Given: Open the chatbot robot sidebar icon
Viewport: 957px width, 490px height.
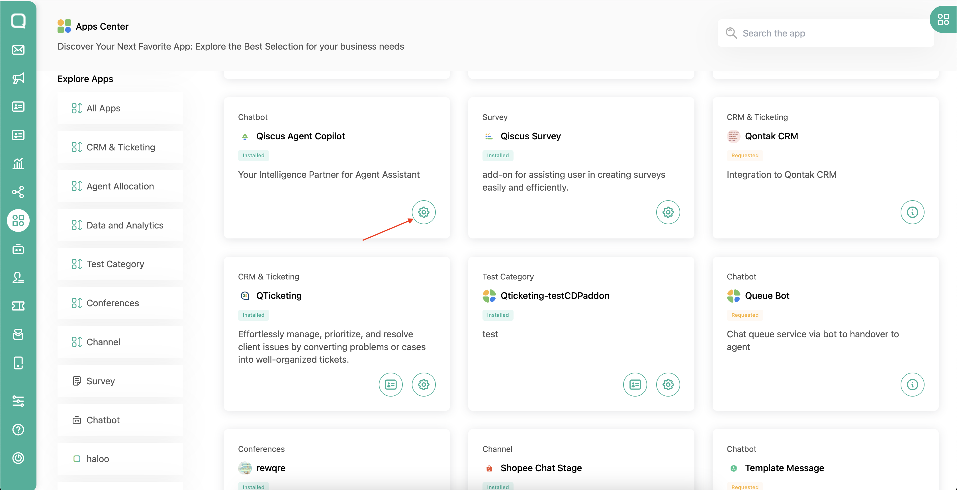Looking at the screenshot, I should 18,249.
